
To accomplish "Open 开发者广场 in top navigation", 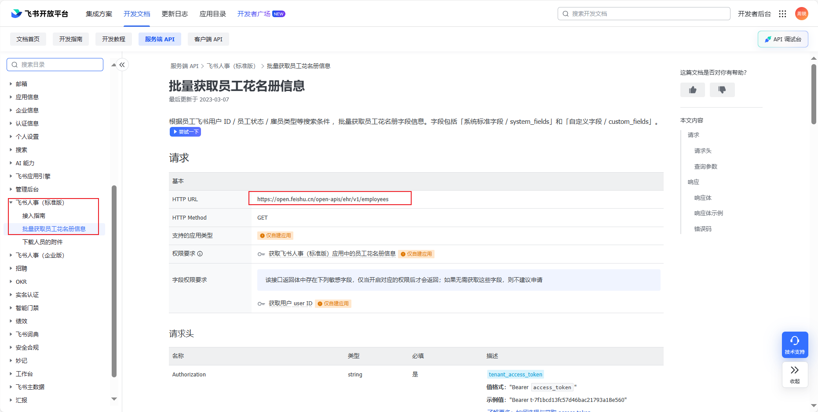I will tap(261, 14).
